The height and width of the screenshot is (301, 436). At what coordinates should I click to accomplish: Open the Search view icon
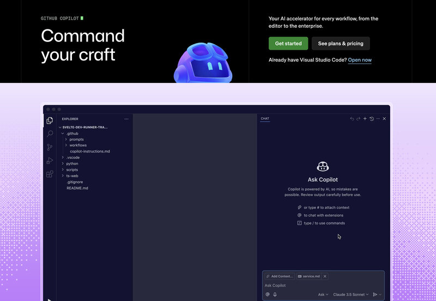click(50, 134)
